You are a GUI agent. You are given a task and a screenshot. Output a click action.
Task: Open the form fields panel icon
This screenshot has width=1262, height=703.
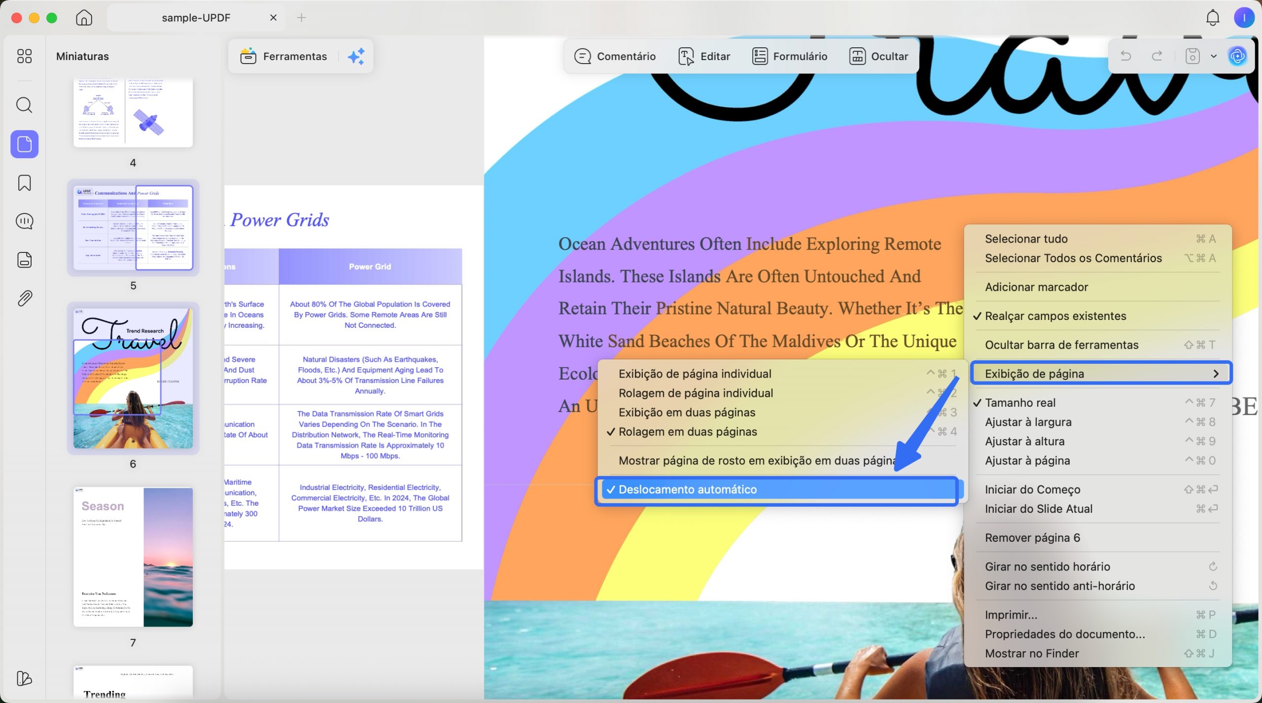(24, 260)
